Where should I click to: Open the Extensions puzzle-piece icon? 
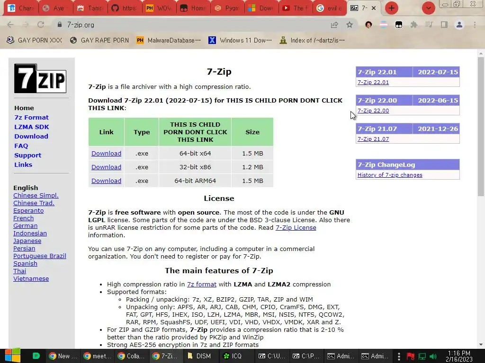(x=413, y=25)
